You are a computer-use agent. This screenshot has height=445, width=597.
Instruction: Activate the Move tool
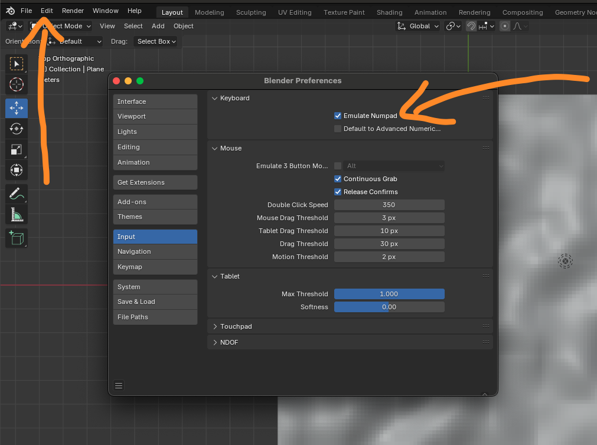pos(17,108)
